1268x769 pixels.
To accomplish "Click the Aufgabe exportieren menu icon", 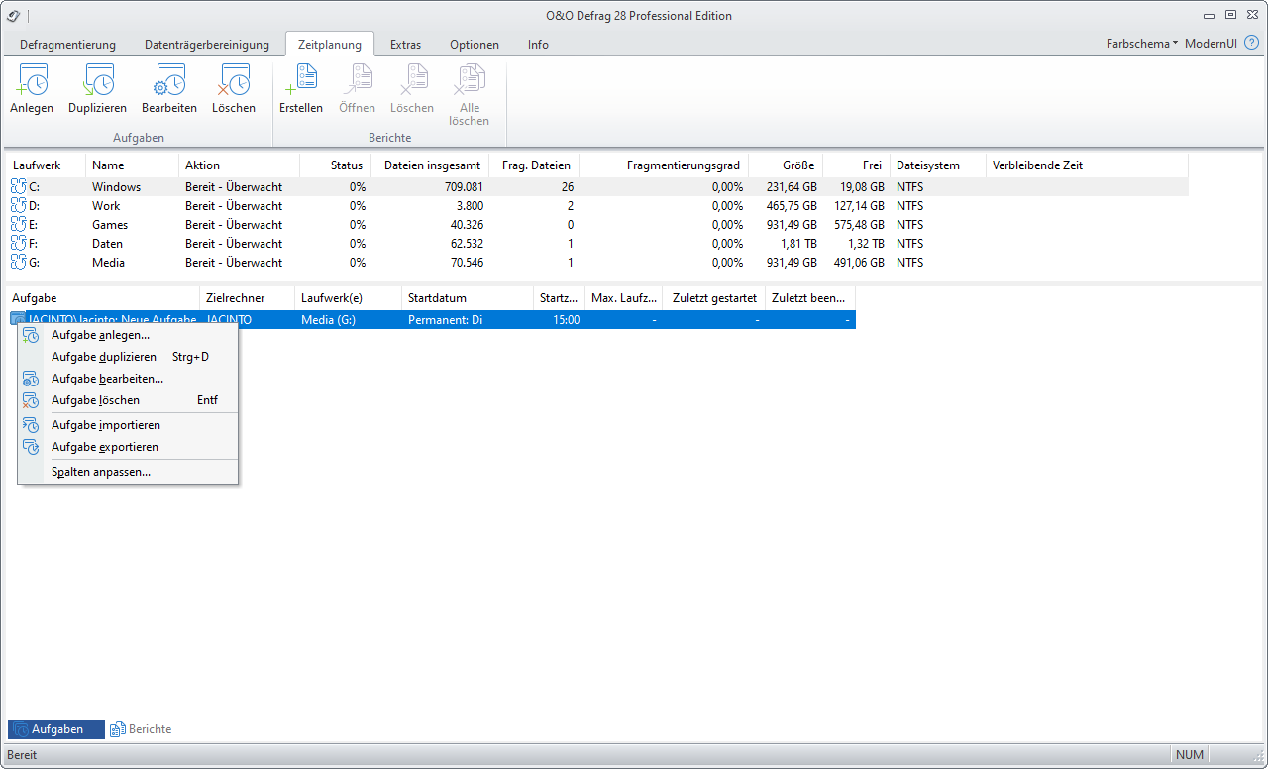I will [31, 447].
